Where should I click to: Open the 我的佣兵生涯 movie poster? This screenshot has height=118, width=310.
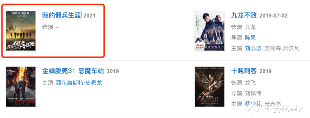click(x=21, y=31)
